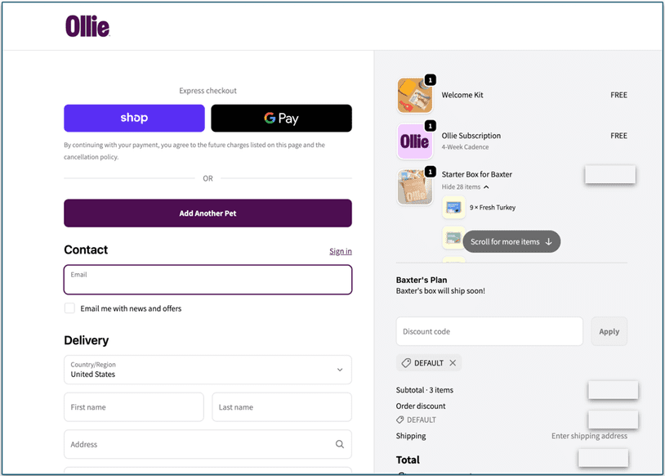665x476 pixels.
Task: Open the "Sign in" link
Action: (341, 251)
